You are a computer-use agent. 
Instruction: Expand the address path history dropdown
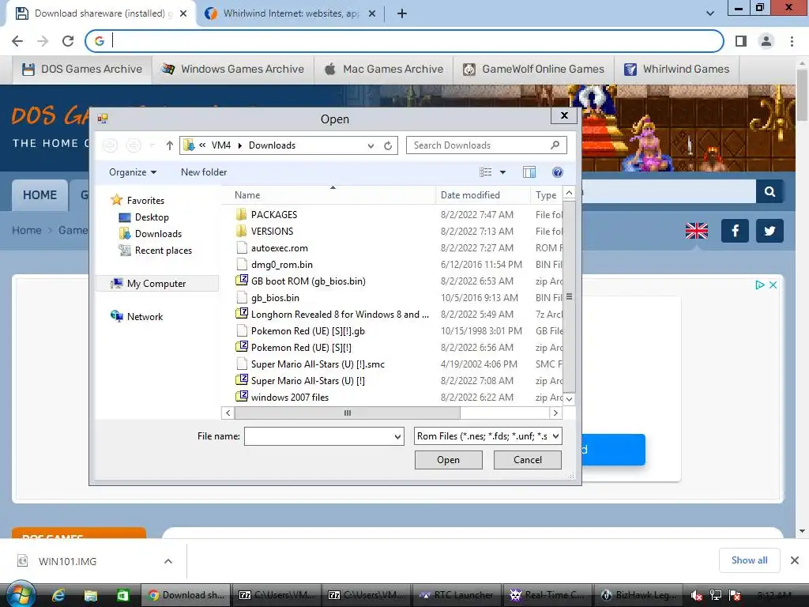[371, 145]
